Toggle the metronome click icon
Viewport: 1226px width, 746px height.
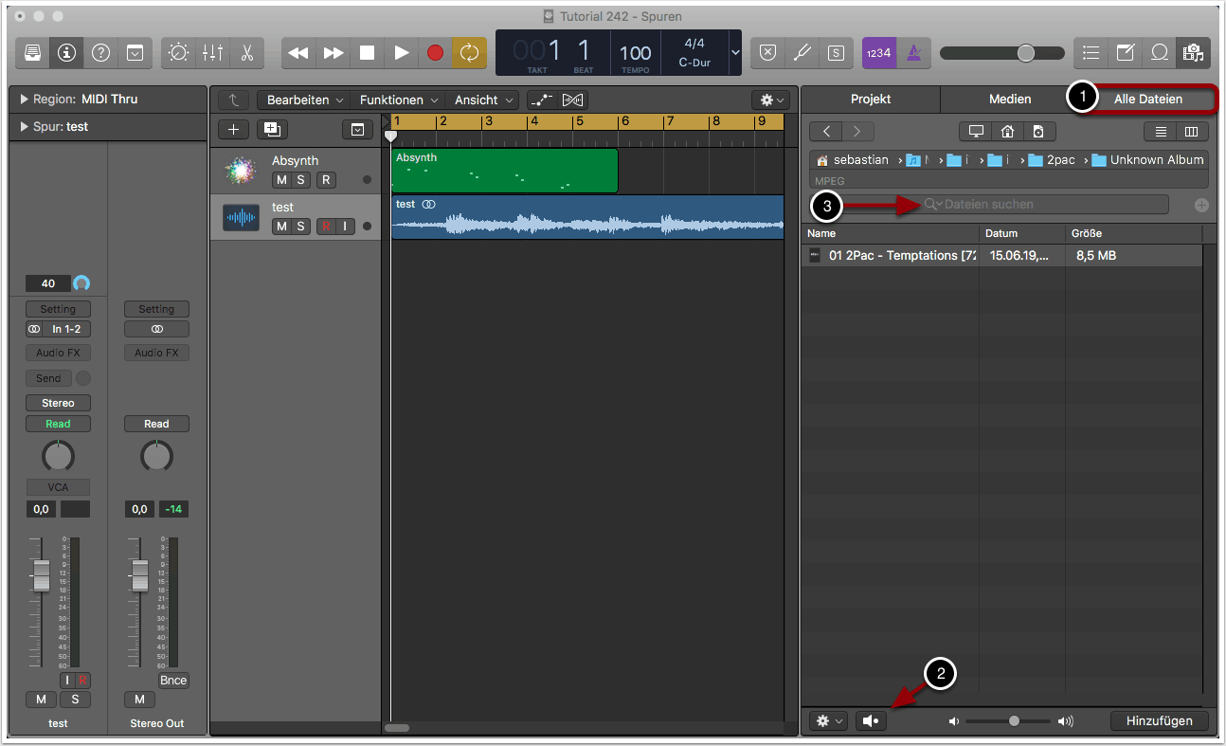point(912,53)
